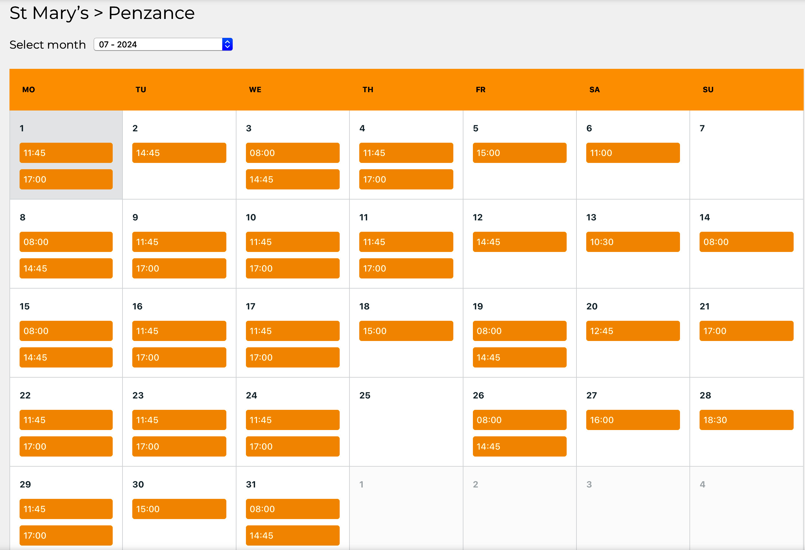Select the 10:30 sailing on July 13

pos(633,242)
